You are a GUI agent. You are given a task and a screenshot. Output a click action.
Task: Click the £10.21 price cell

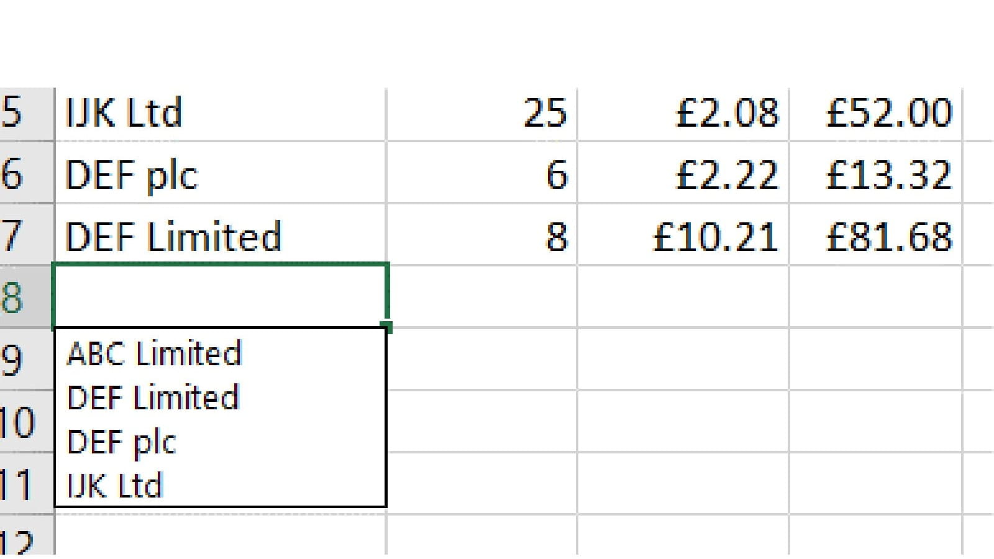[x=683, y=236]
